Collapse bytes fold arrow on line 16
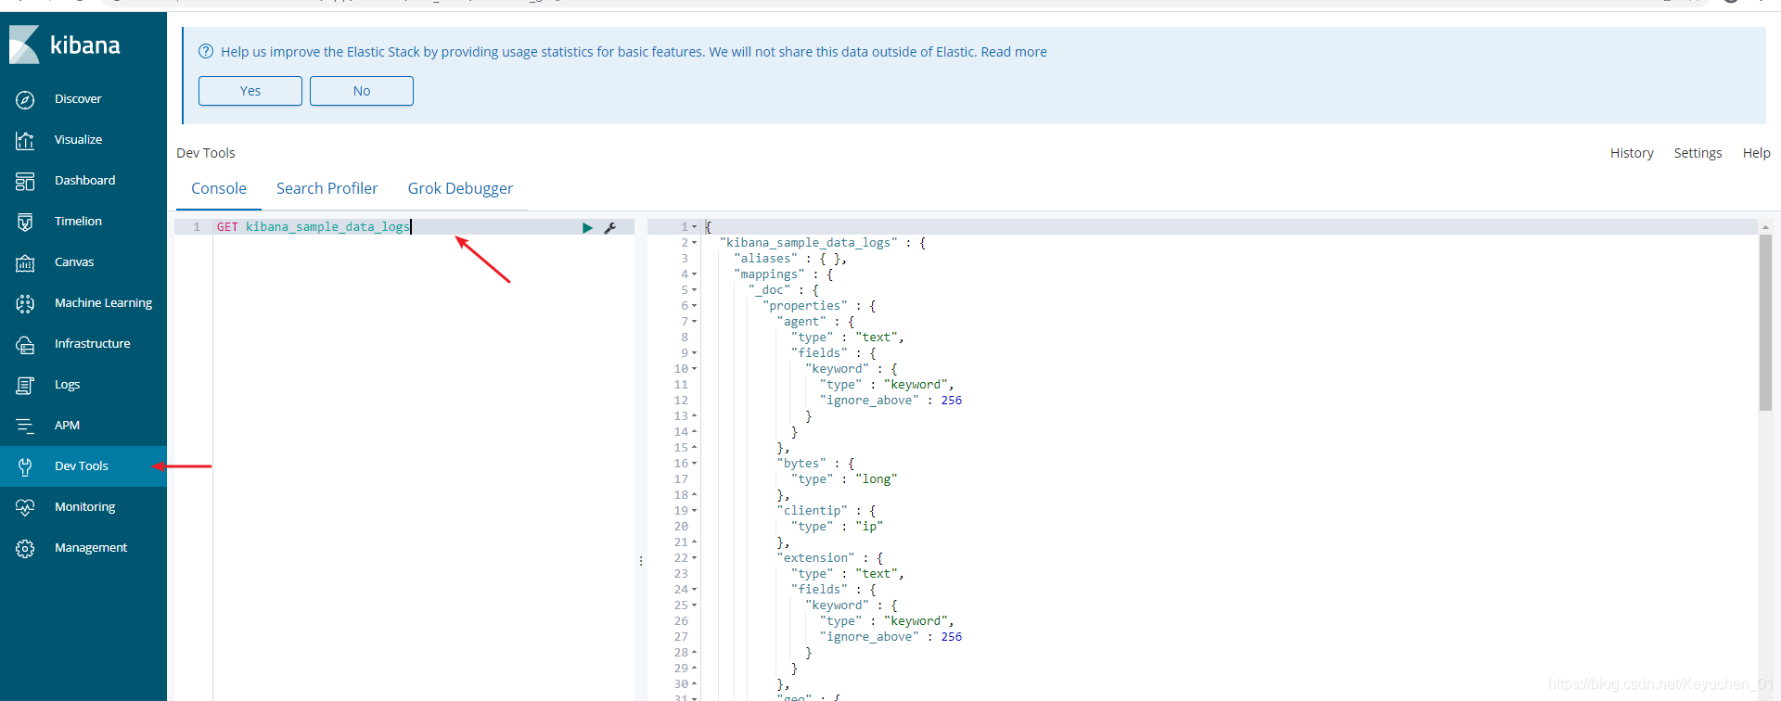Viewport: 1781px width, 701px height. pos(694,464)
